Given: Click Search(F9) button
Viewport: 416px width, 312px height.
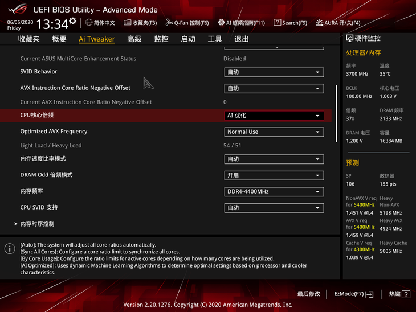Looking at the screenshot, I should pos(291,23).
